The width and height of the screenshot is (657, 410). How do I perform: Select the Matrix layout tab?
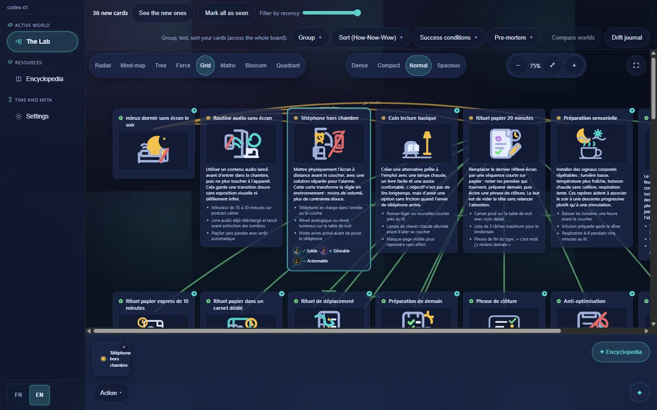point(228,66)
